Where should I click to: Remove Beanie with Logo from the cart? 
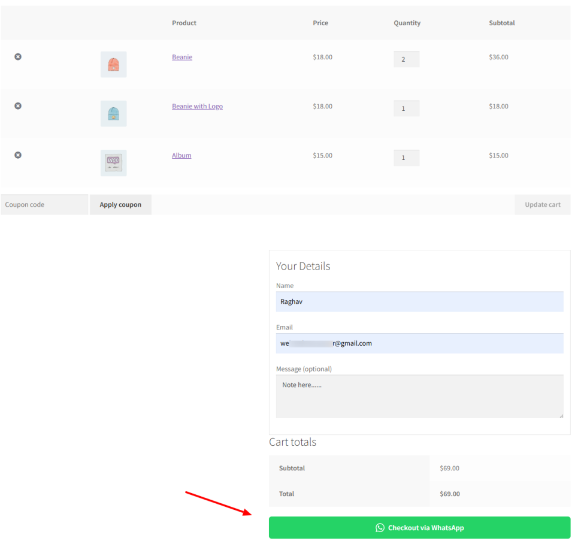tap(17, 105)
